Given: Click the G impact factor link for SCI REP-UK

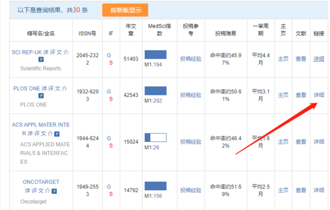Looking at the screenshot, I should tap(109, 55).
